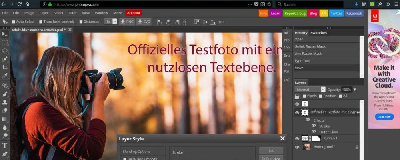Bookmark the page with the star icon
Image resolution: width=400 pixels, height=160 pixels.
tap(269, 4)
